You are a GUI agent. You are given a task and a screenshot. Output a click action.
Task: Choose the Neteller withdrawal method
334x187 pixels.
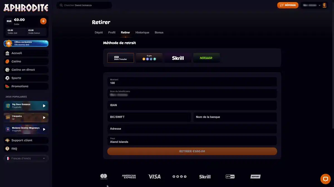point(206,58)
